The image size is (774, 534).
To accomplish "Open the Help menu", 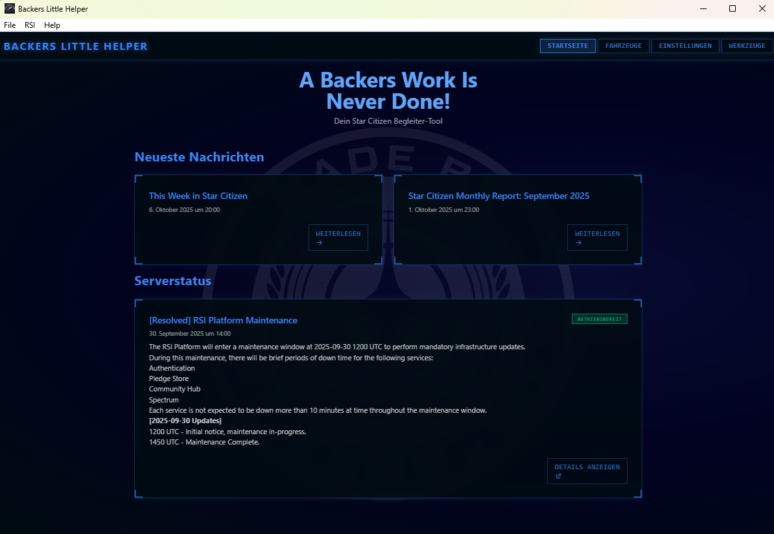I will pos(52,25).
